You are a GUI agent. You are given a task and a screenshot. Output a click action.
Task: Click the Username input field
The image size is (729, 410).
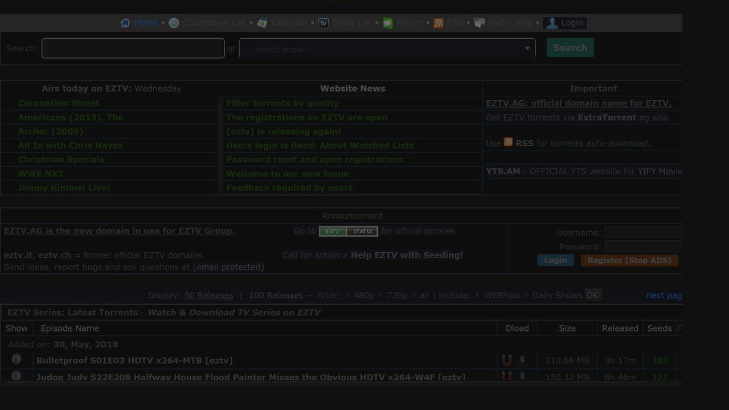[644, 232]
